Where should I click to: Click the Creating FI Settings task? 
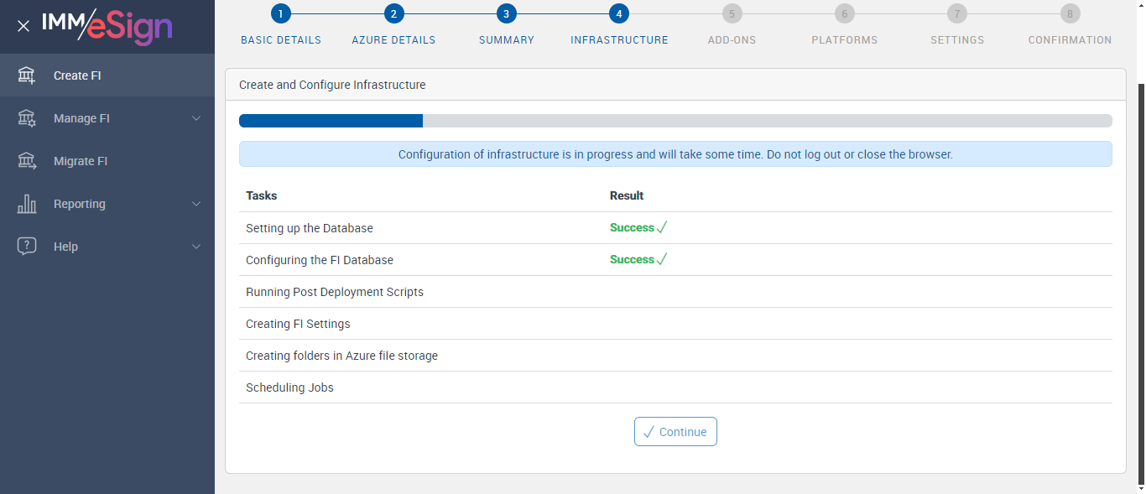(298, 324)
